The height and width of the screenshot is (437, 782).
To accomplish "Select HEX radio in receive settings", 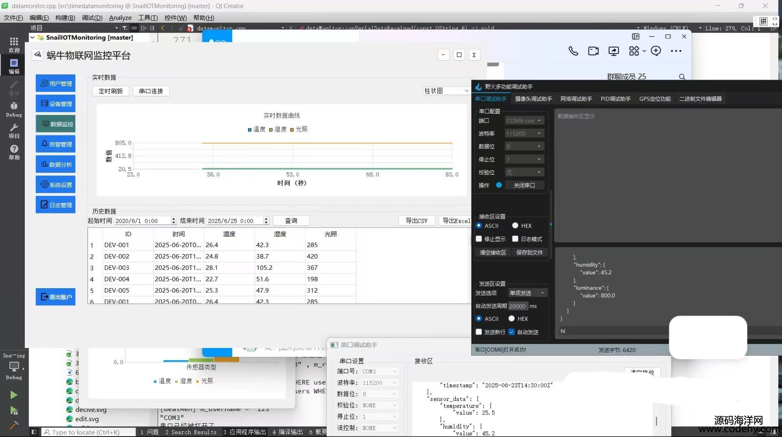I will 515,226.
